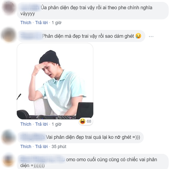Open third commenter's profile avatar
180x169 pixels.
click(9, 137)
